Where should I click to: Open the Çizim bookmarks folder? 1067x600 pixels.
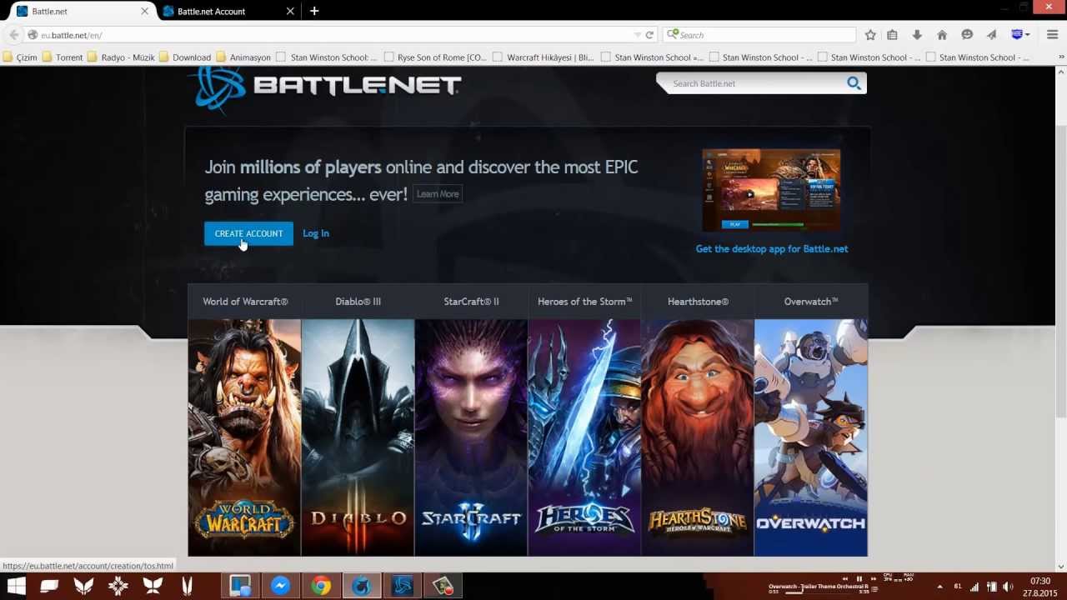pyautogui.click(x=20, y=57)
